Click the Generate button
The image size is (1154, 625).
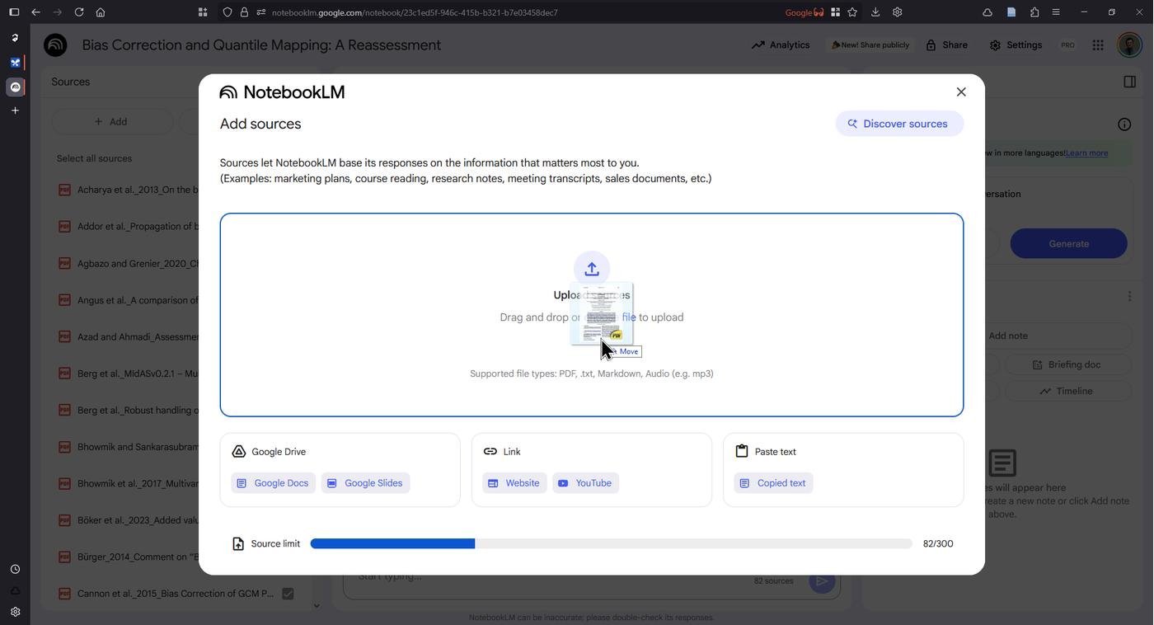coord(1069,244)
